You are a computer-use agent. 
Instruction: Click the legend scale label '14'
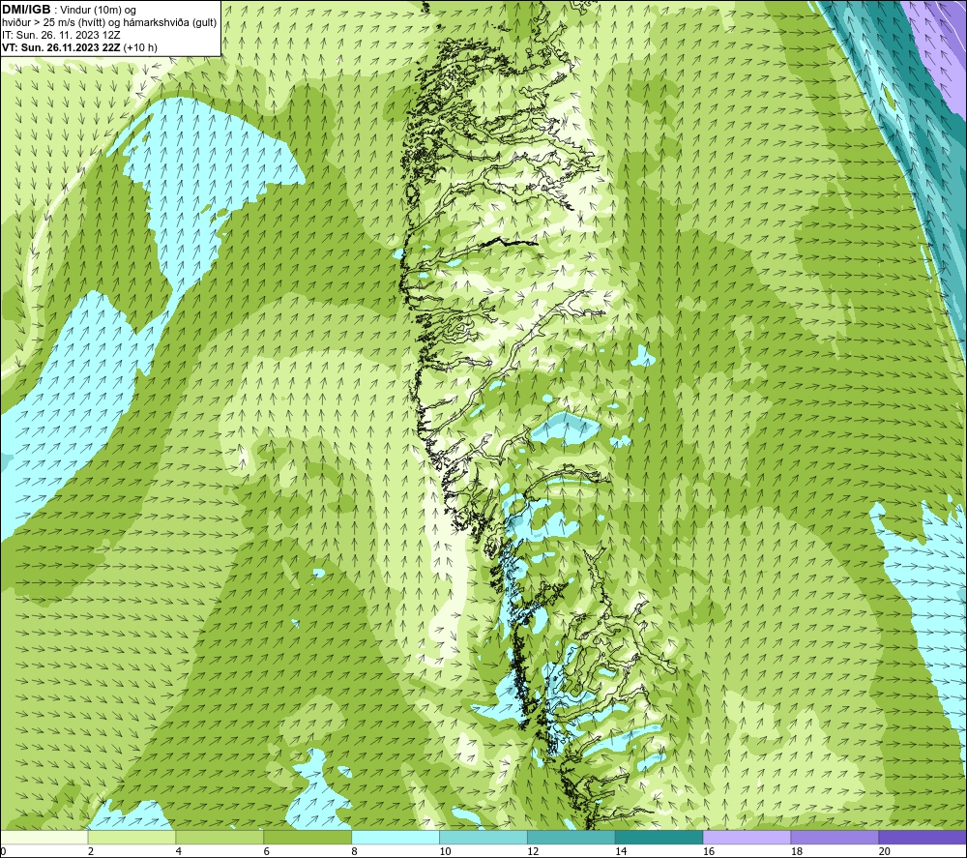621,852
